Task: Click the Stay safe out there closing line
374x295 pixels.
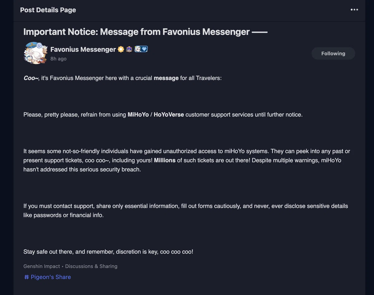Action: (x=108, y=252)
